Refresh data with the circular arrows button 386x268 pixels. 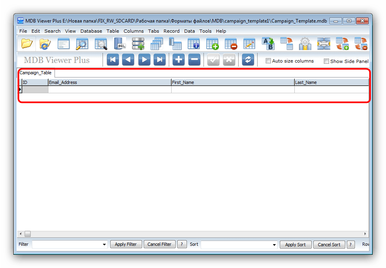click(248, 60)
